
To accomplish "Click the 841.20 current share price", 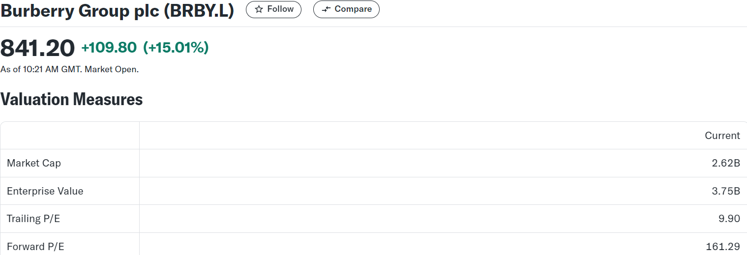I will (37, 48).
